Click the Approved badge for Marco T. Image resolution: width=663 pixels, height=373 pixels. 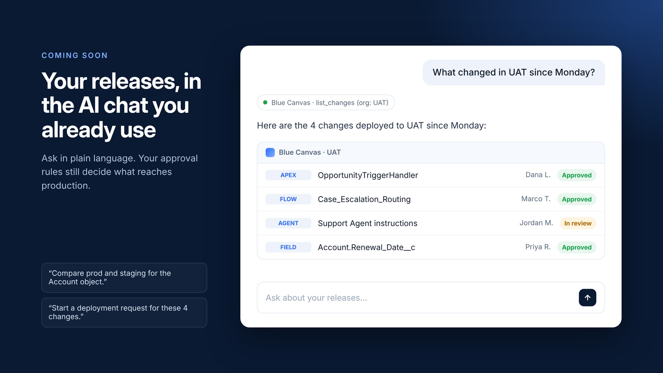coord(576,199)
